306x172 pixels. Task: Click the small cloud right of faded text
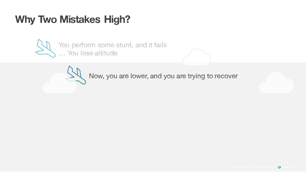[x=197, y=57]
